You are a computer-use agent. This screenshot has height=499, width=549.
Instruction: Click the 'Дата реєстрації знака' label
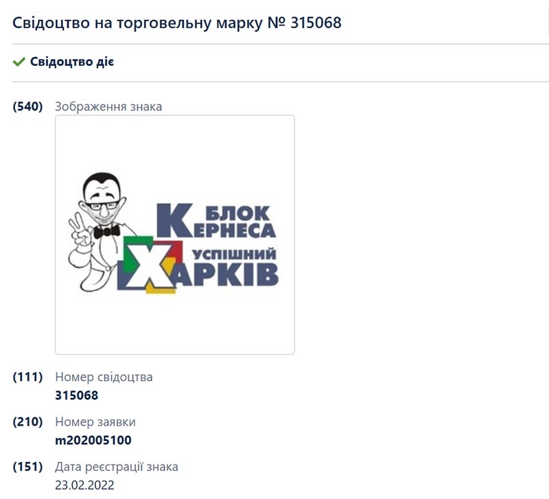pyautogui.click(x=117, y=467)
